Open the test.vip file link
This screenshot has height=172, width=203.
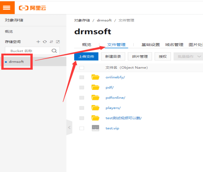pyautogui.click(x=112, y=128)
